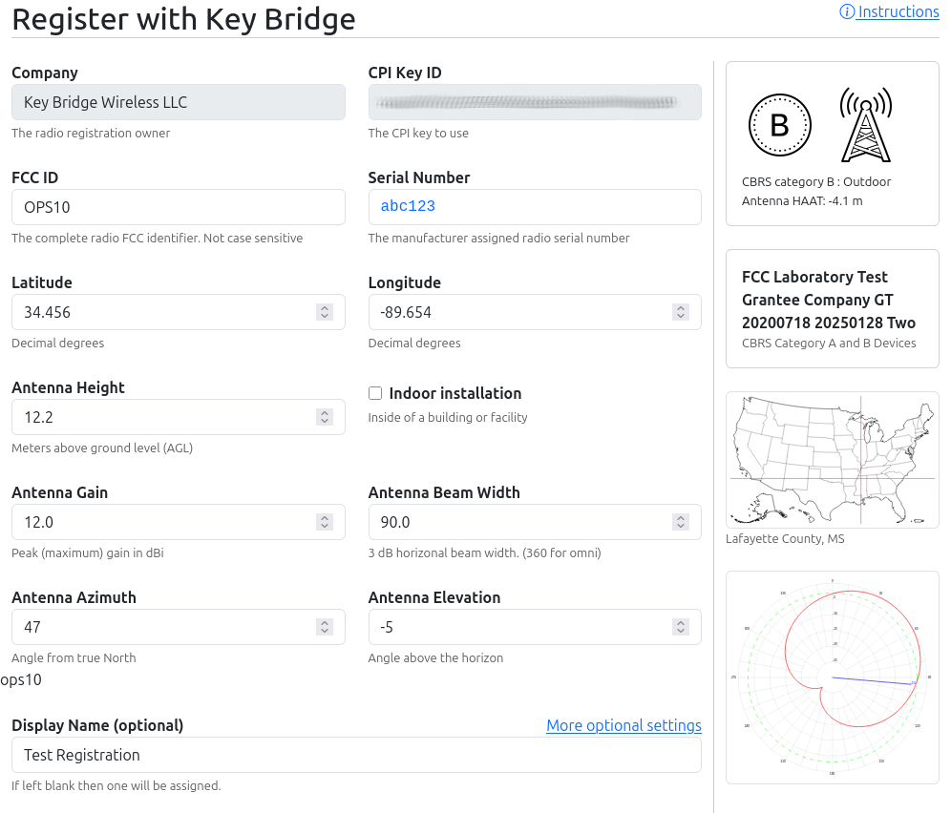Click the Antenna Elevation spinner arrows

(681, 627)
